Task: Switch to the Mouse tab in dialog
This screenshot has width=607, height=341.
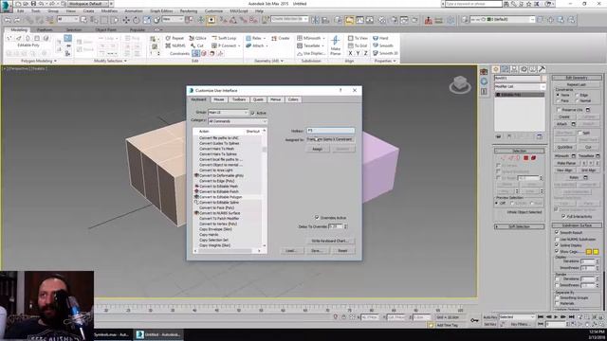Action: (x=219, y=99)
